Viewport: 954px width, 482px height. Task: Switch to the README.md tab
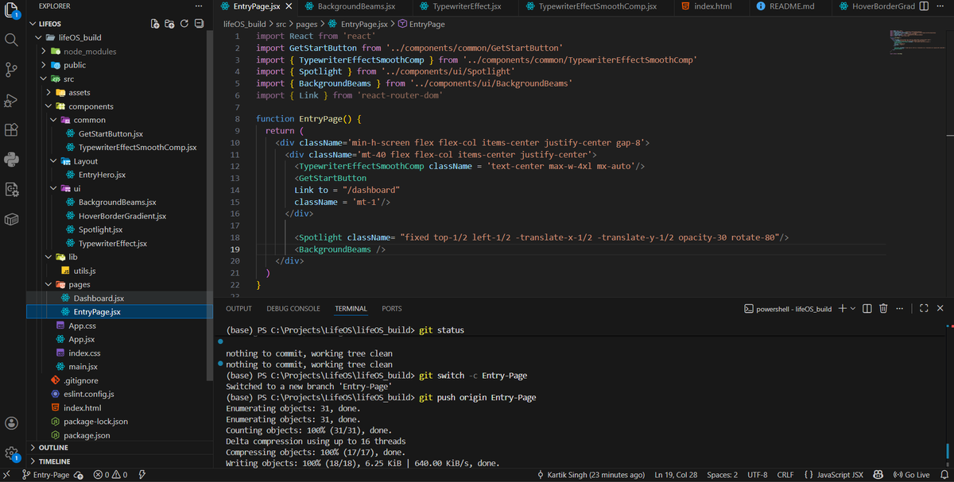[792, 6]
